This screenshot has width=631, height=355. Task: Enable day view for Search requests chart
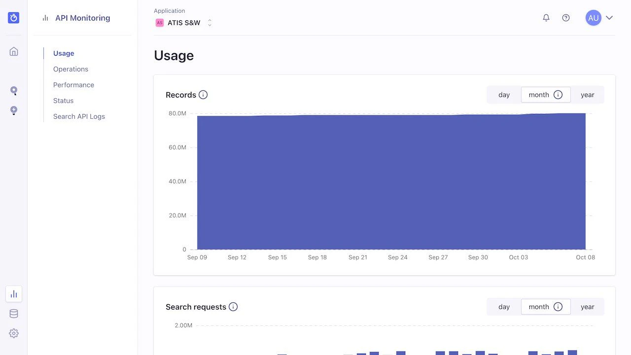coord(504,307)
